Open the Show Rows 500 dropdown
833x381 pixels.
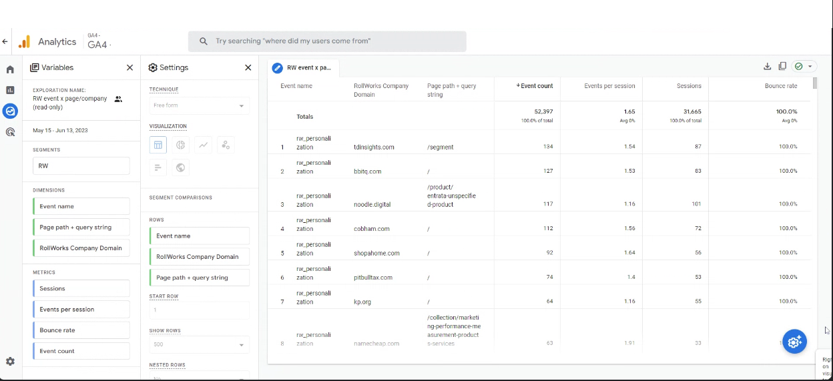click(x=199, y=344)
